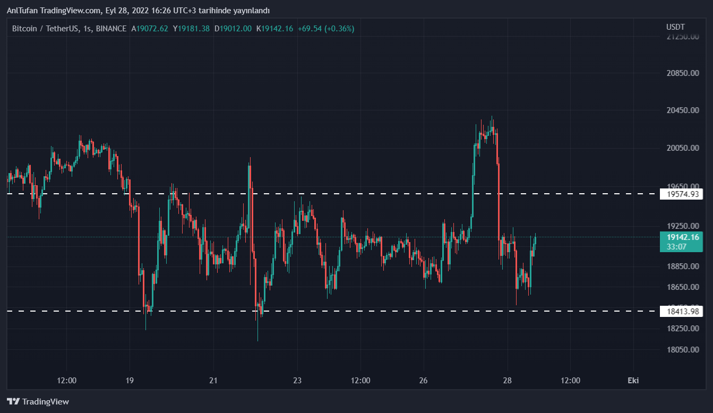Click date 23 on the time axis
The image size is (713, 413).
[x=297, y=381]
